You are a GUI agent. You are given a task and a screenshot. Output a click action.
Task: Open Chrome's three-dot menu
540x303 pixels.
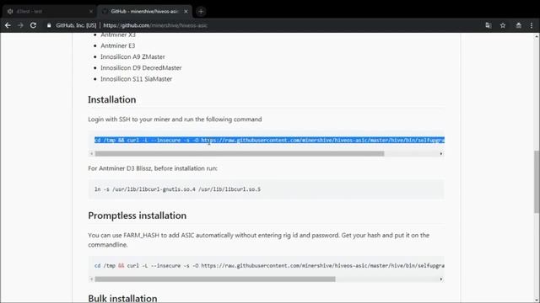[x=532, y=25]
